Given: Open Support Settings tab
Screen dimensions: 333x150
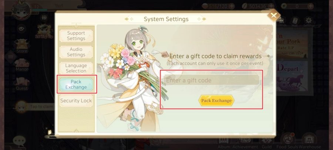Looking at the screenshot, I should [76, 36].
